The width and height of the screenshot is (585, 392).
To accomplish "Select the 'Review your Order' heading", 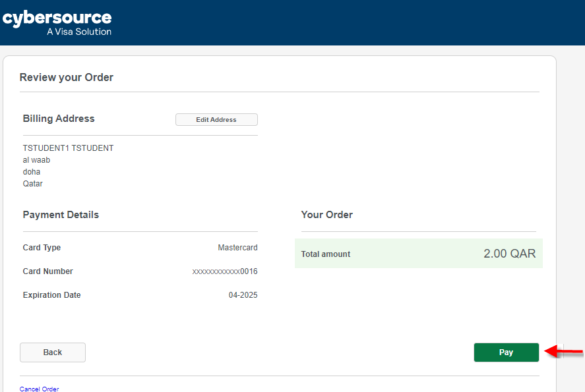I will pyautogui.click(x=67, y=78).
